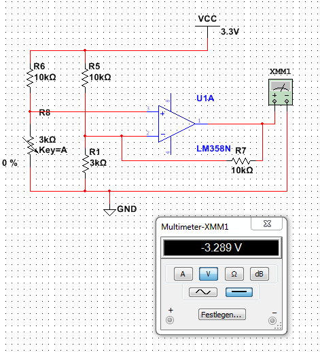Click the 3kΩ value next to R1
The height and width of the screenshot is (352, 320).
98,162
